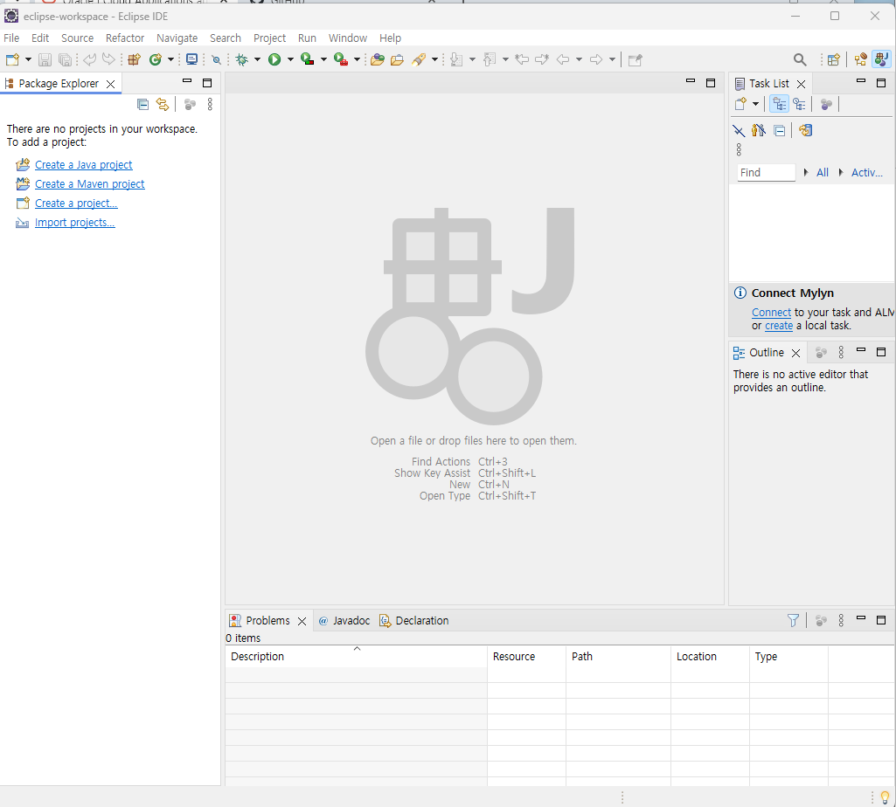Open the Task List view menu

[x=739, y=149]
